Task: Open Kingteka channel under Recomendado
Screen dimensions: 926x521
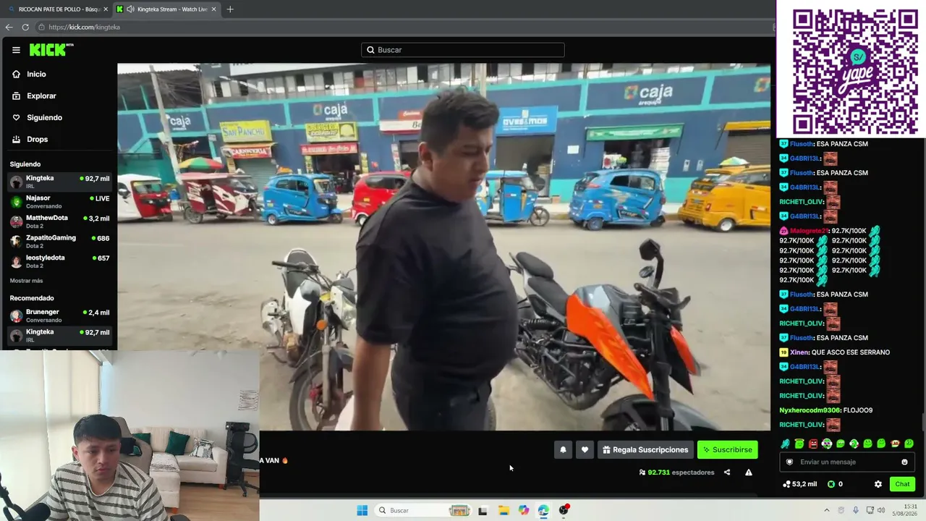Action: (x=59, y=336)
